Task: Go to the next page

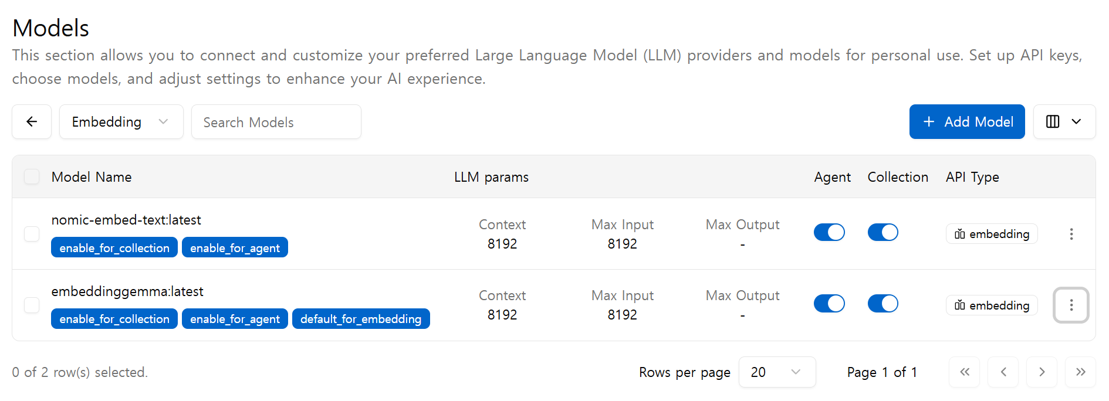Action: 1042,372
